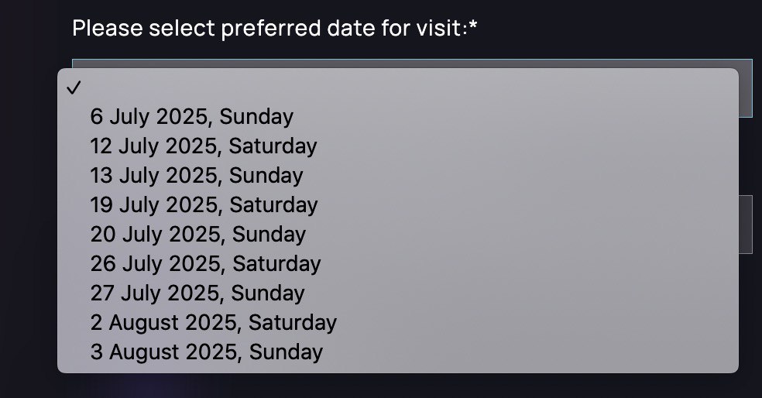Pick the only Saturday in August
Viewport: 762px width, 398px height.
coord(213,323)
